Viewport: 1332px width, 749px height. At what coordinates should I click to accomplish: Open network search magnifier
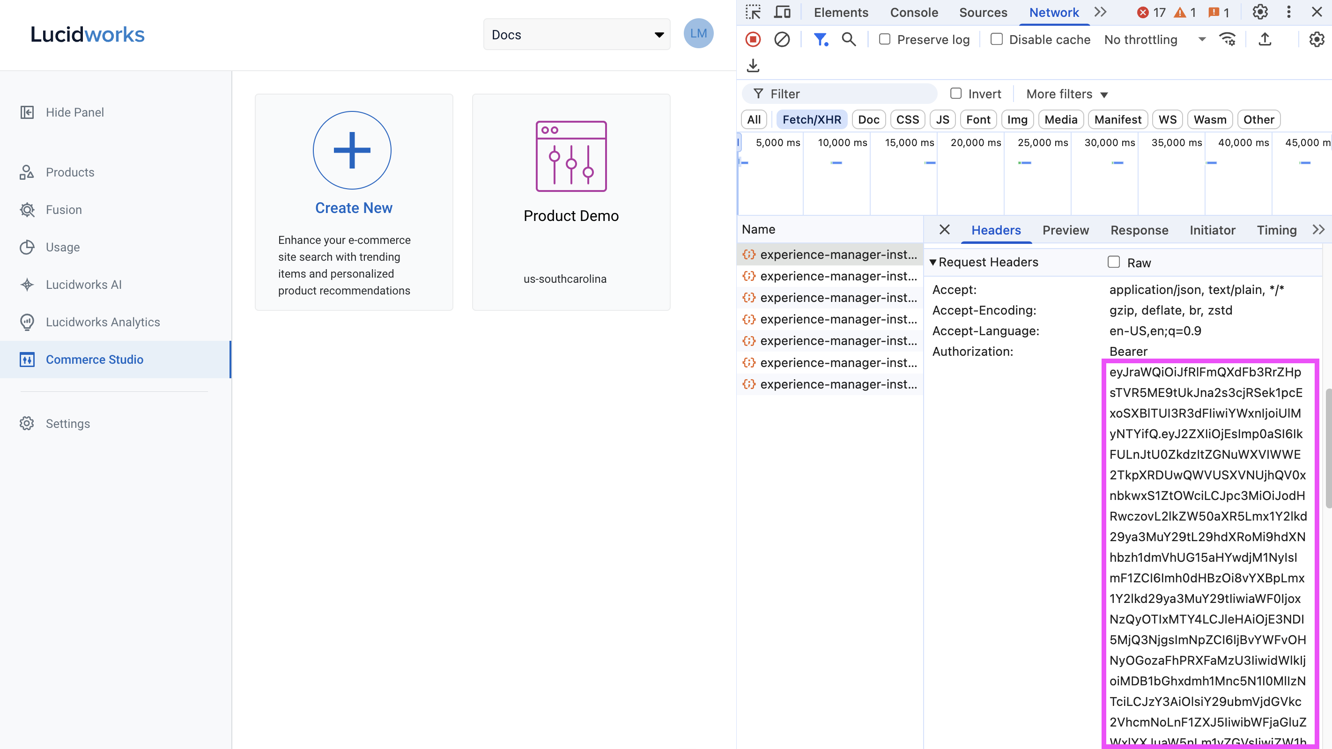click(x=849, y=39)
